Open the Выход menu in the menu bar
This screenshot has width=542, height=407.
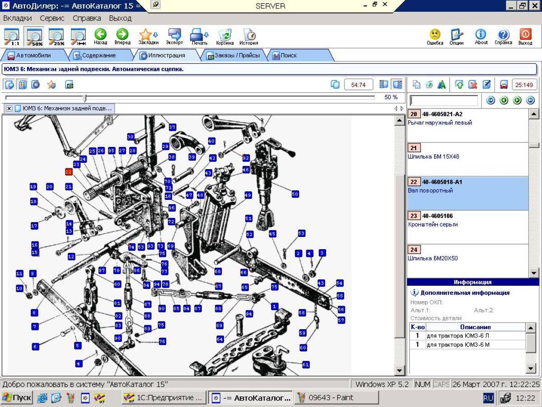click(x=120, y=19)
